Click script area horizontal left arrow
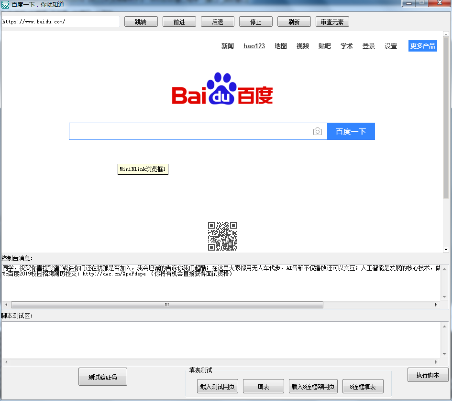452x401 pixels. [6, 362]
